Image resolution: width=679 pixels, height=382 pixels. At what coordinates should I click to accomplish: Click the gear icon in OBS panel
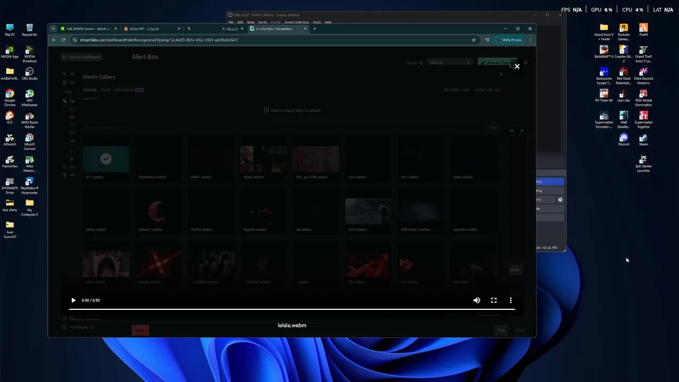(560, 199)
